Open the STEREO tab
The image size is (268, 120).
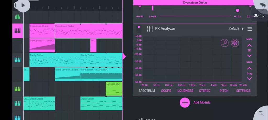pos(205,91)
